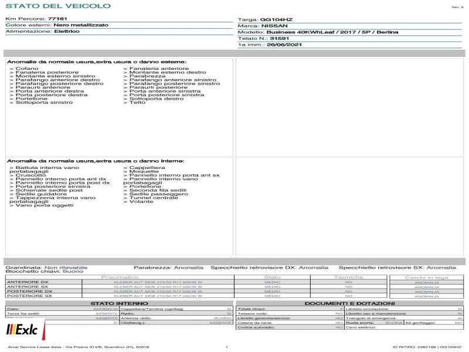This screenshot has width=469, height=352.
Task: Click the 'Termiche' column header
Action: 349,277
